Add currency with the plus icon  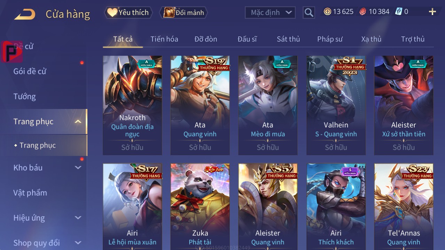432,12
